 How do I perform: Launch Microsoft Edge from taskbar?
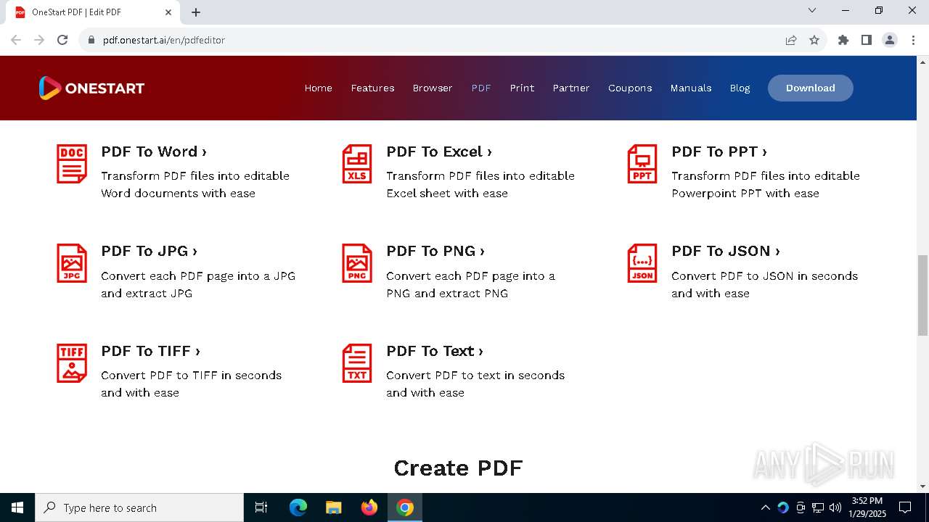pos(298,507)
